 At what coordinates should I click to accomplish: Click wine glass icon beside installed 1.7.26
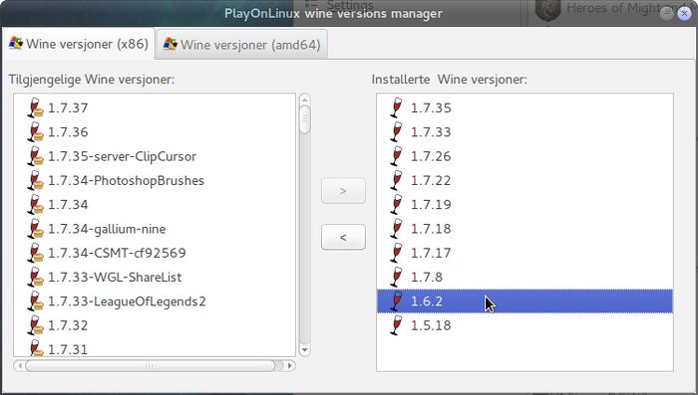click(396, 156)
